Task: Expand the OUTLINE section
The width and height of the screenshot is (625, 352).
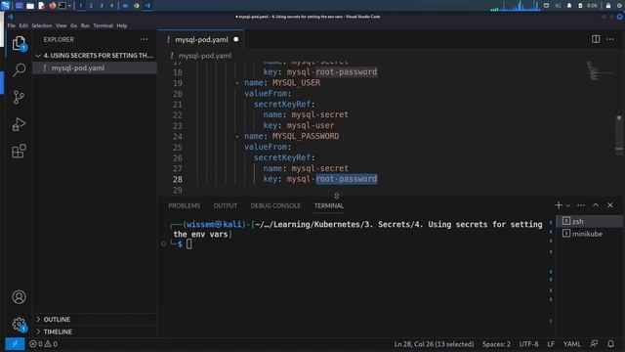Action: [x=95, y=320]
